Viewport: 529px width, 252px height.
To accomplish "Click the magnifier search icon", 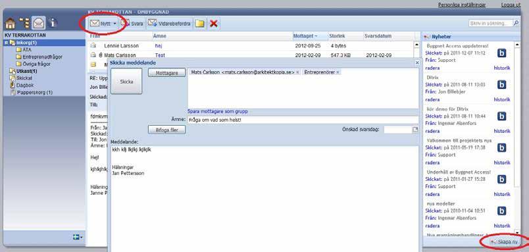I will click(516, 23).
